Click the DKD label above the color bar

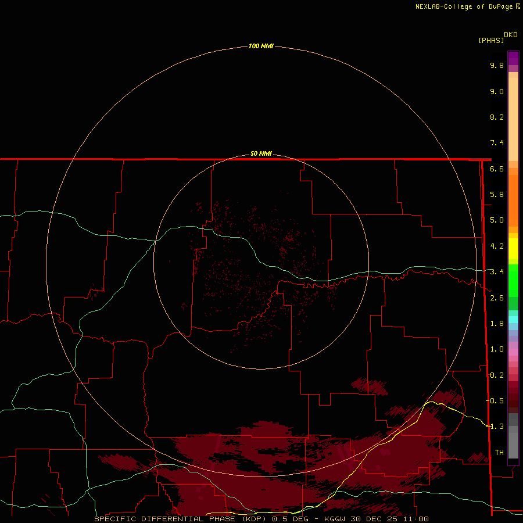click(511, 35)
